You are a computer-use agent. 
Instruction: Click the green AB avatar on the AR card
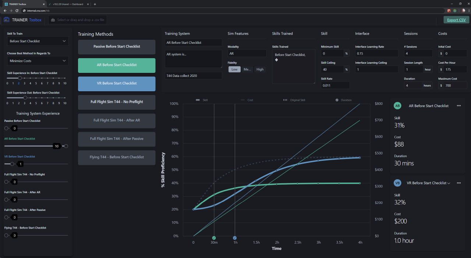coord(397,106)
